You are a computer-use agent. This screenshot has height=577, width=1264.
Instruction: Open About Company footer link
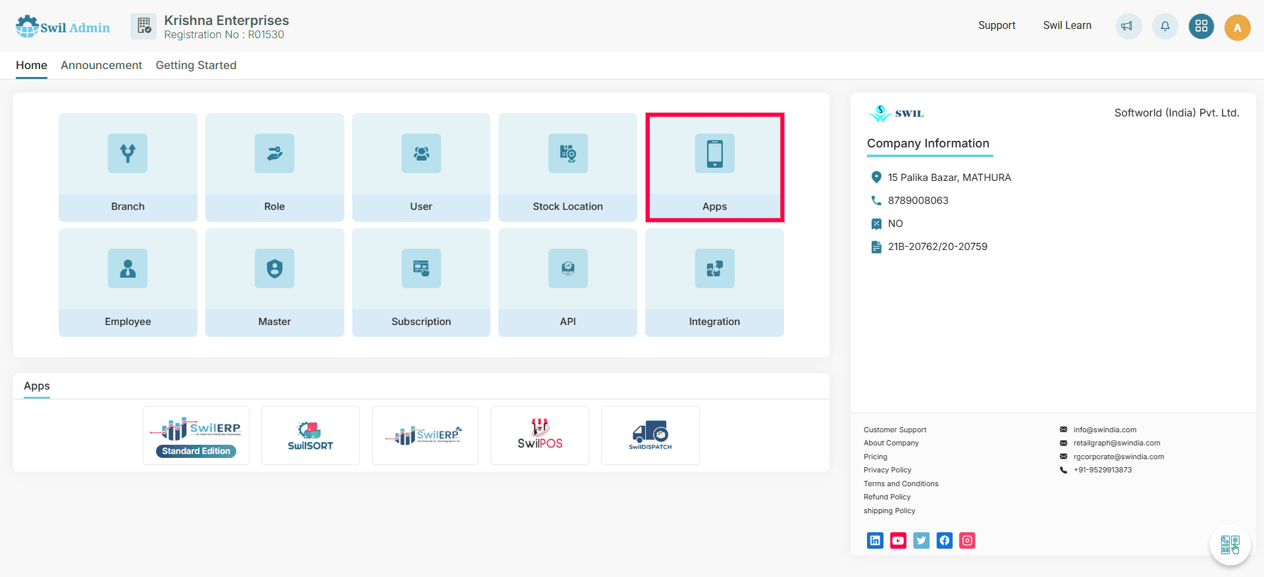pos(891,443)
